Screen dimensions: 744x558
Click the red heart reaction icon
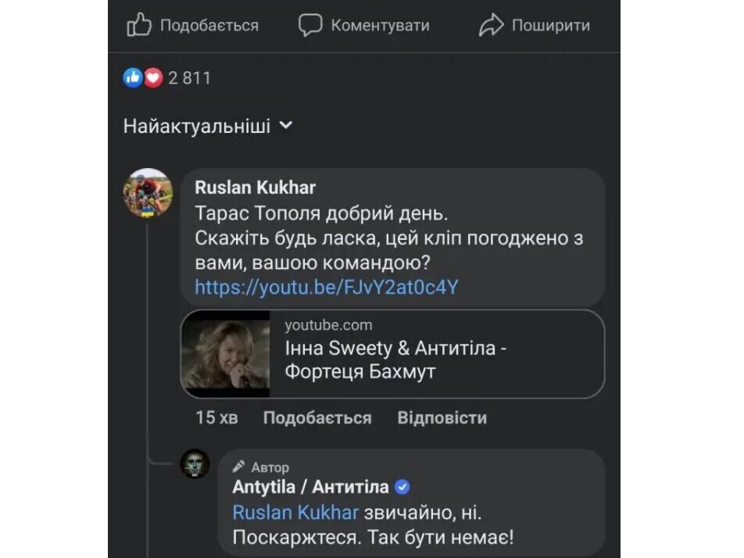coord(153,77)
